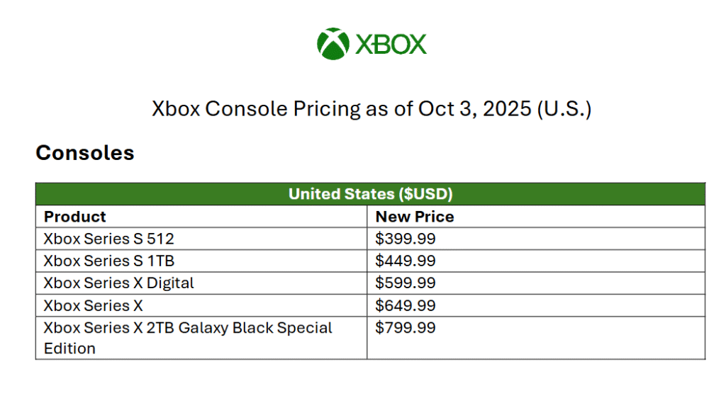Click the United States ($USD) green header
Viewport: 726px width, 393px height.
[x=370, y=194]
